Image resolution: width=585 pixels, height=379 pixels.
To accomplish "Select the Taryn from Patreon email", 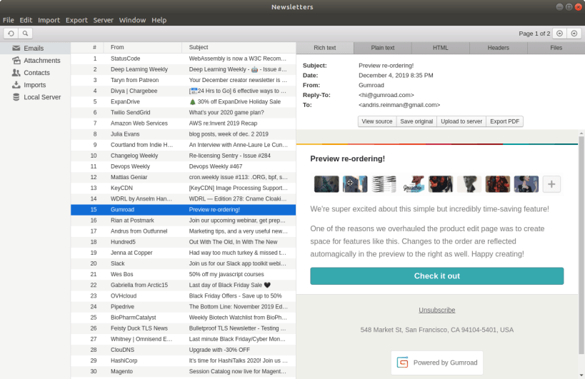I will [x=183, y=80].
